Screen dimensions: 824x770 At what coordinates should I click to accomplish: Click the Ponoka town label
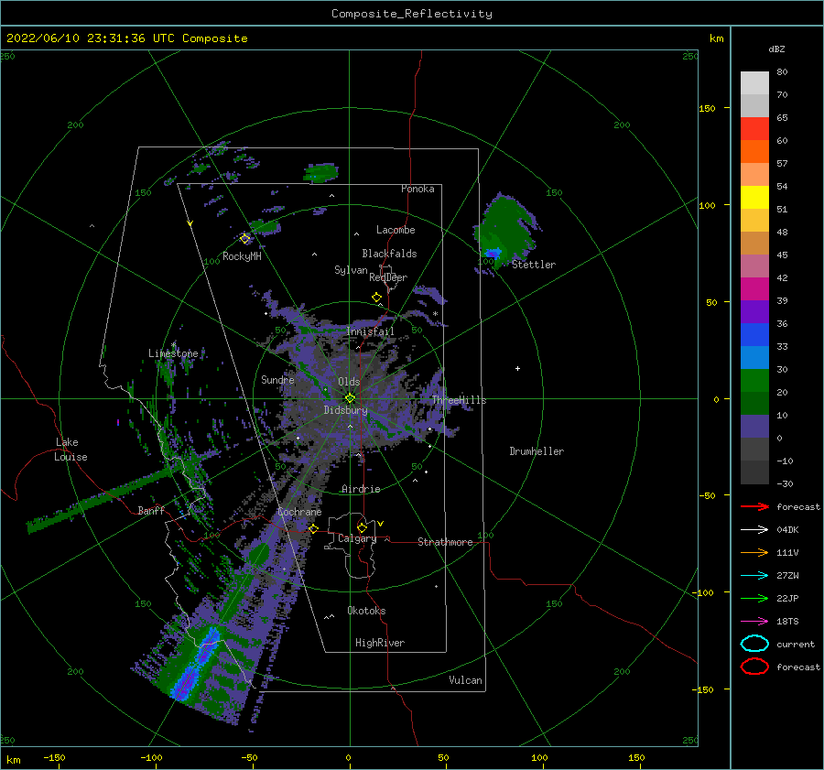417,189
